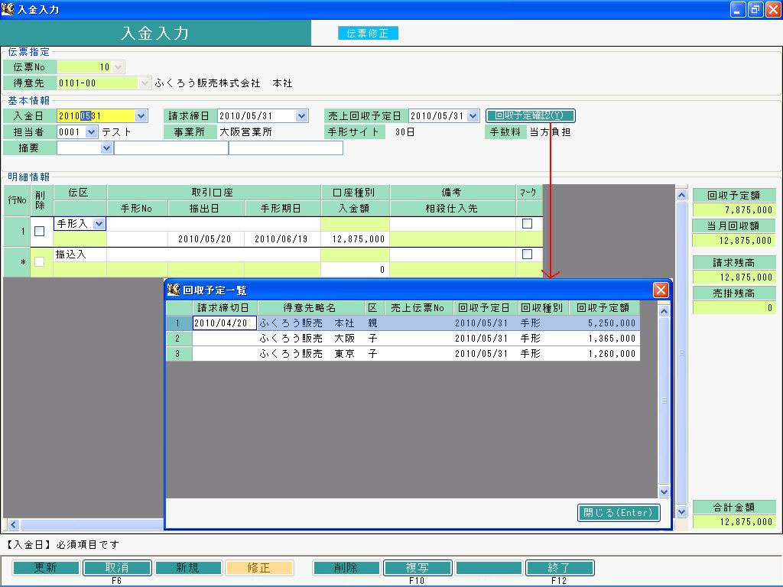
Task: Click the 振出日 cell 2010/05/20
Action: pyautogui.click(x=206, y=239)
